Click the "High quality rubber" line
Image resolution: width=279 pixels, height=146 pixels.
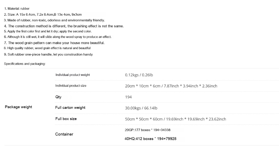point(47,48)
